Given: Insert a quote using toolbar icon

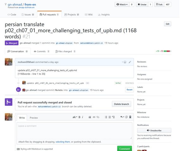Looking at the screenshot, I should click(x=90, y=117).
